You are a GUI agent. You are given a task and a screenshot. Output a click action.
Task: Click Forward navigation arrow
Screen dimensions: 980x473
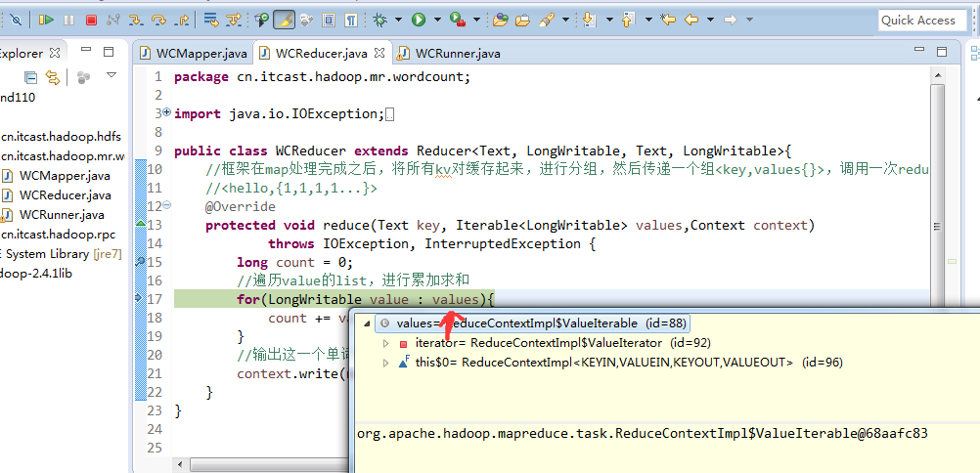coord(730,20)
